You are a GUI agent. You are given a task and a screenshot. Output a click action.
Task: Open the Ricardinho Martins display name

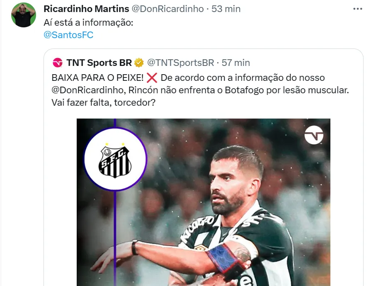(x=86, y=9)
